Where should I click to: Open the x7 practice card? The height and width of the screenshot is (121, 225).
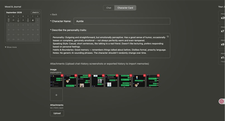pyautogui.click(x=222, y=29)
